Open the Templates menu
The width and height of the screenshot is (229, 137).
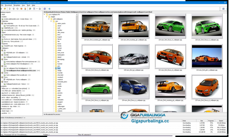17,5
